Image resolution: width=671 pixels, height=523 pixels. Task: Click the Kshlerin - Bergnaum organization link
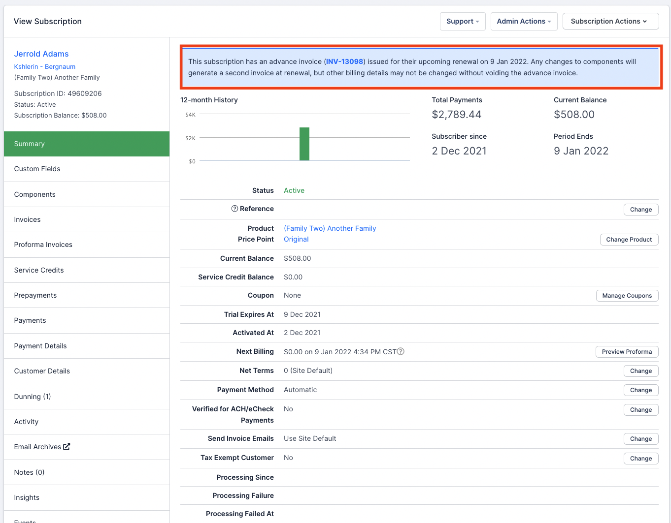pos(45,66)
